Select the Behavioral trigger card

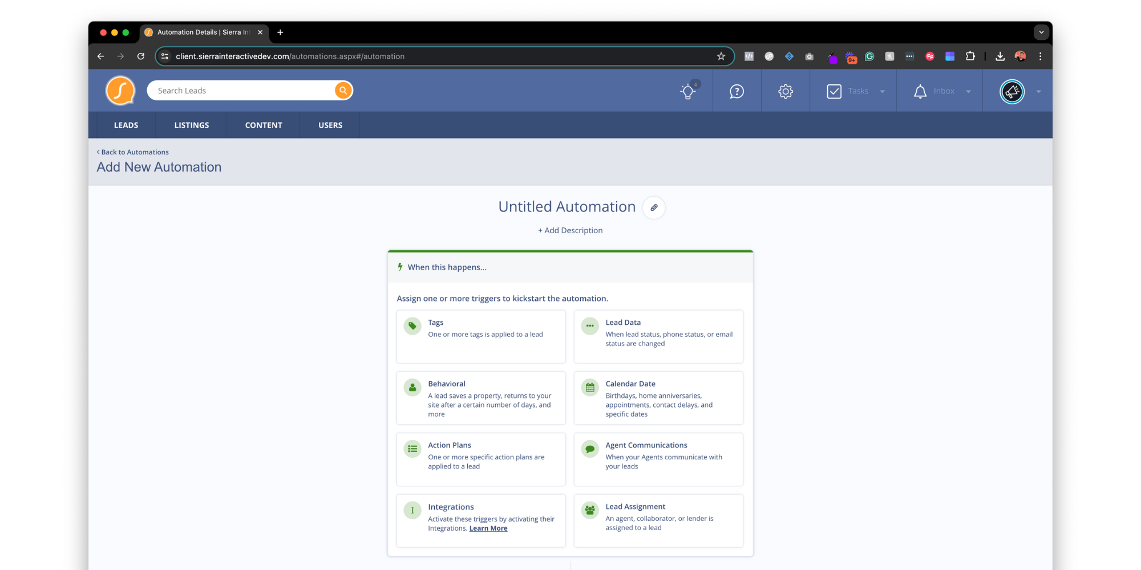[x=481, y=398]
